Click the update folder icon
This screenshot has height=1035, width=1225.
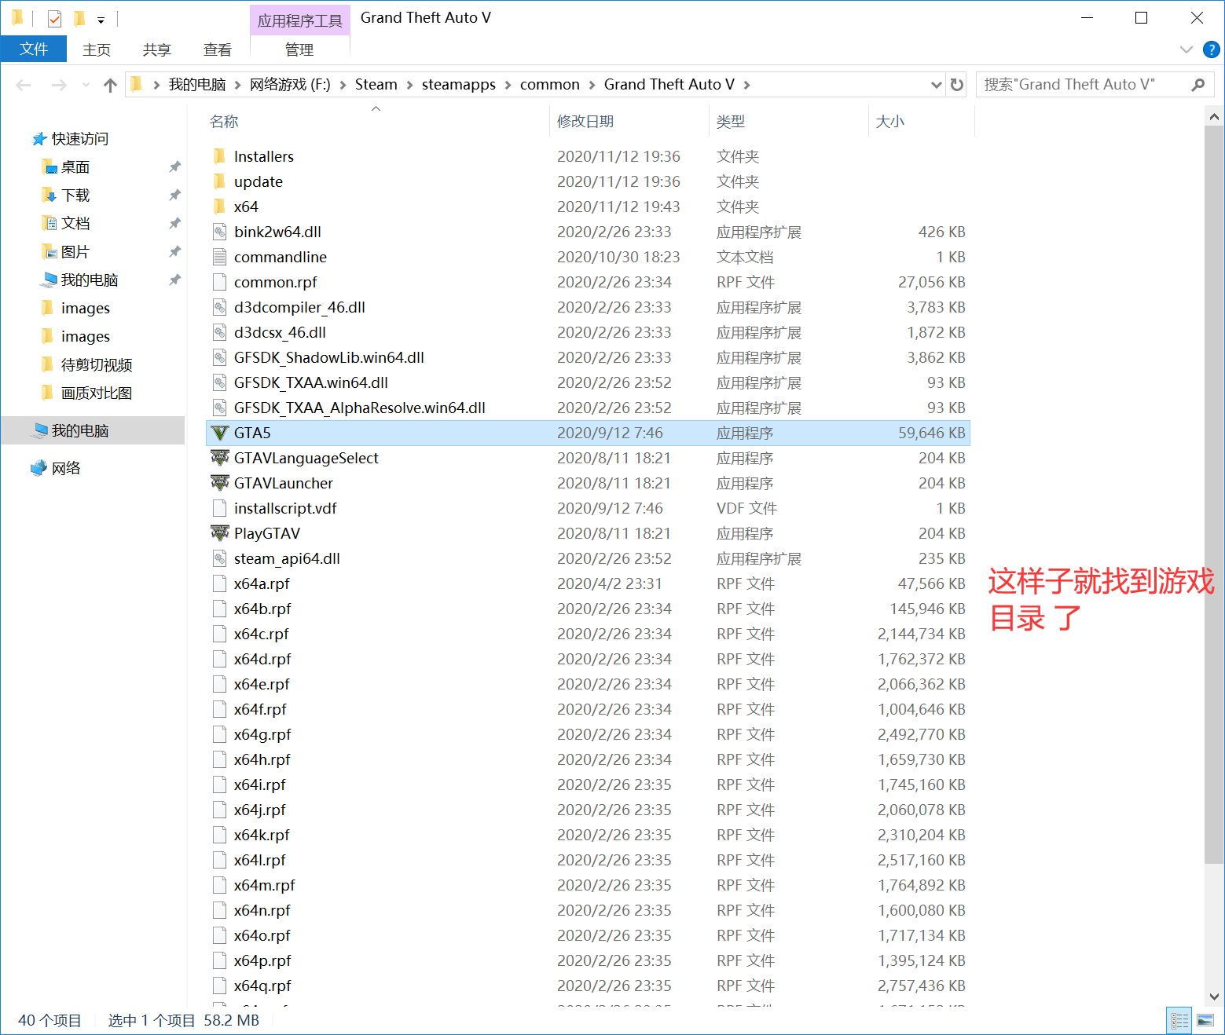coord(220,181)
